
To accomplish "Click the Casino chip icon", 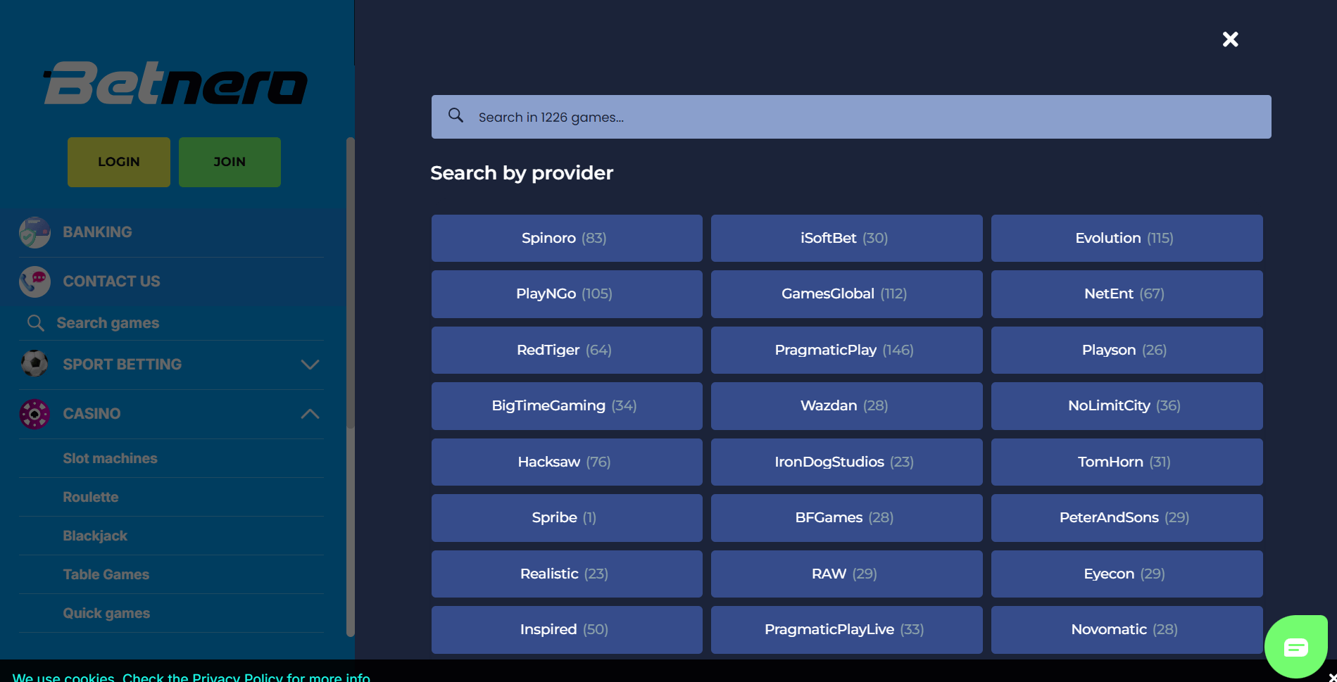I will click(x=34, y=414).
